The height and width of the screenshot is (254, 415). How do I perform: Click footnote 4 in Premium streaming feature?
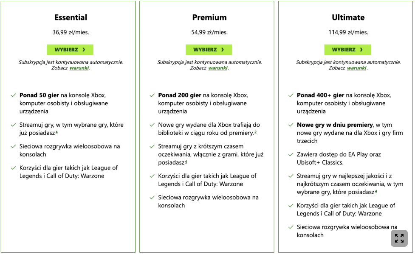(x=186, y=162)
